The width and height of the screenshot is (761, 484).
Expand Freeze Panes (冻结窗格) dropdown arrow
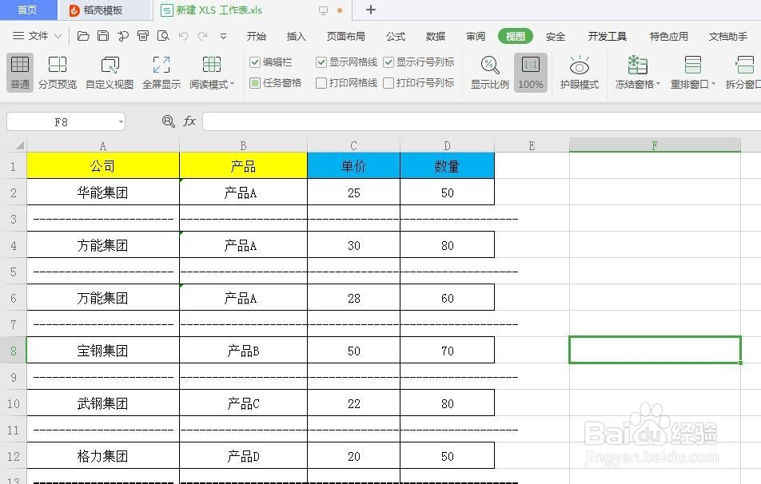tap(658, 84)
